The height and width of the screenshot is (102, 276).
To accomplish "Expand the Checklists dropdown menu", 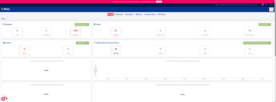I will (130, 14).
